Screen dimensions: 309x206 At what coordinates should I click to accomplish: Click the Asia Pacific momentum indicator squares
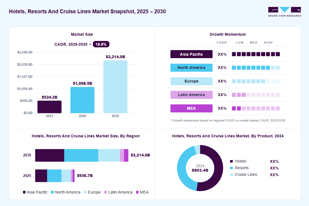tap(256, 54)
